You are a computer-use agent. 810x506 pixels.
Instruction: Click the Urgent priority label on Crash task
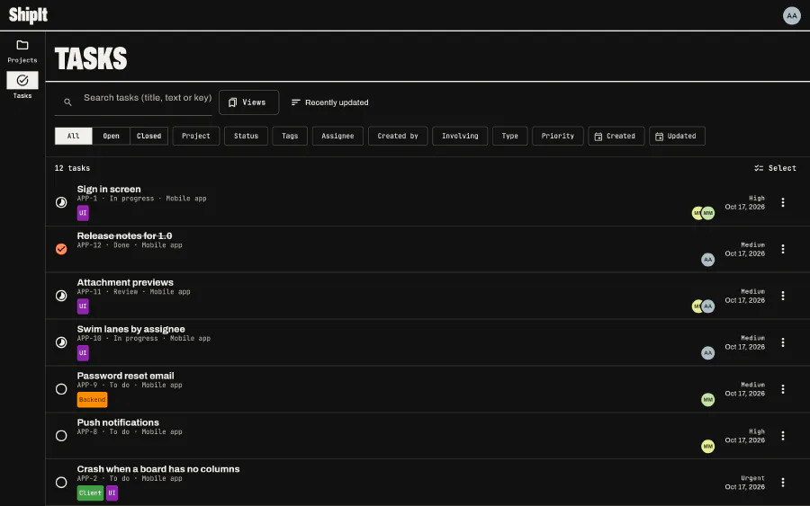click(x=752, y=478)
